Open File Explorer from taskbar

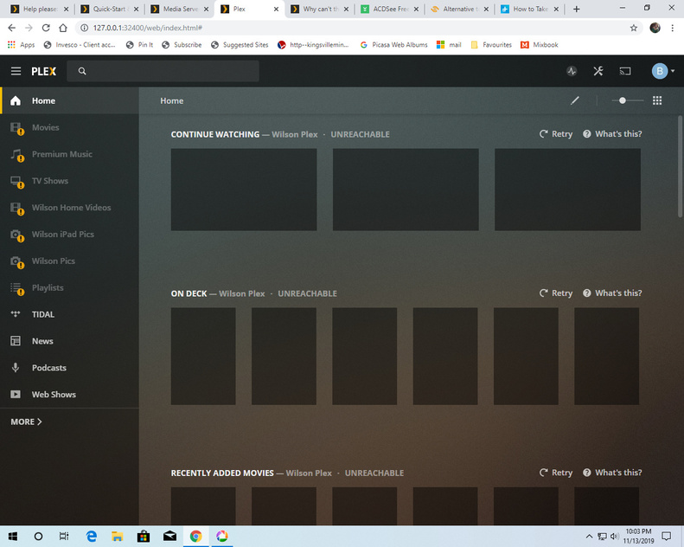(117, 536)
